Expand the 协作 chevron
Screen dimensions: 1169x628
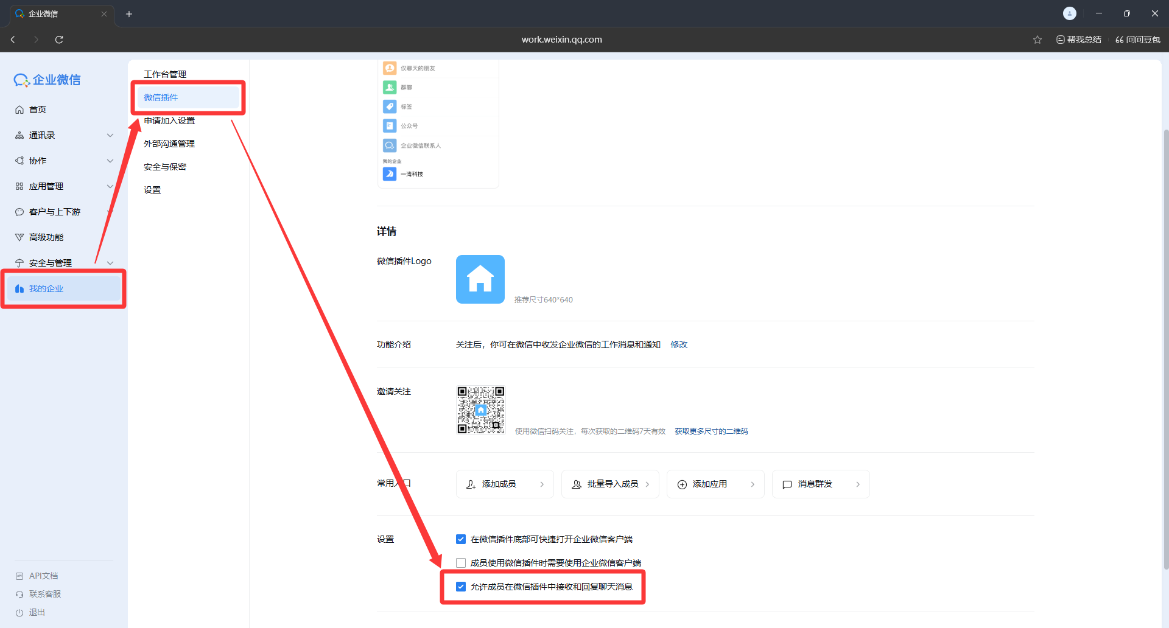pyautogui.click(x=110, y=161)
